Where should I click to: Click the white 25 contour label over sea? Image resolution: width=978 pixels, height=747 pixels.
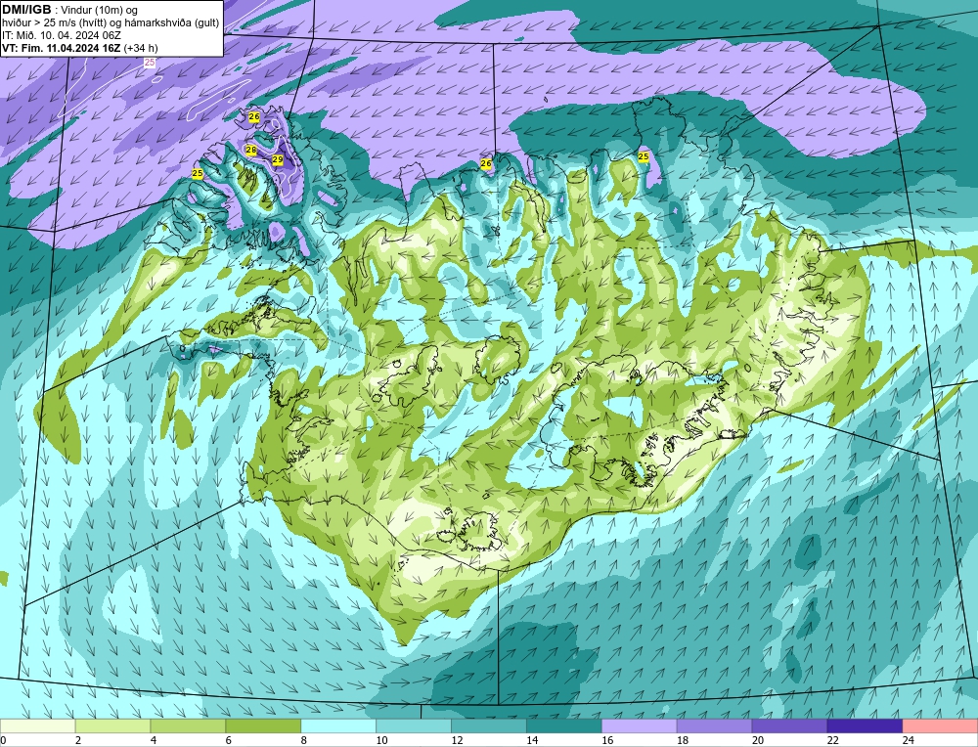pos(150,63)
